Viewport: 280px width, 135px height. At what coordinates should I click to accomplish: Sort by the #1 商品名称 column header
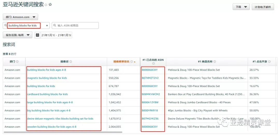[205, 61]
